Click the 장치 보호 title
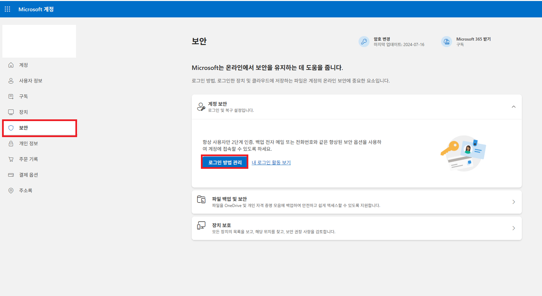 pyautogui.click(x=221, y=225)
